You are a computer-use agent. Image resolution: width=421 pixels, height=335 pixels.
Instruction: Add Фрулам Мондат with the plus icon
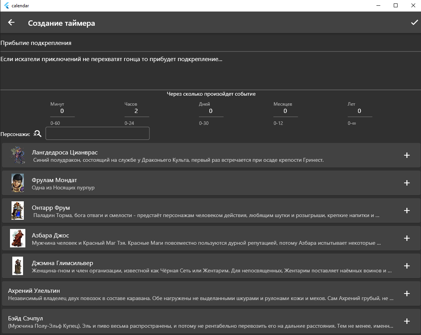click(407, 183)
